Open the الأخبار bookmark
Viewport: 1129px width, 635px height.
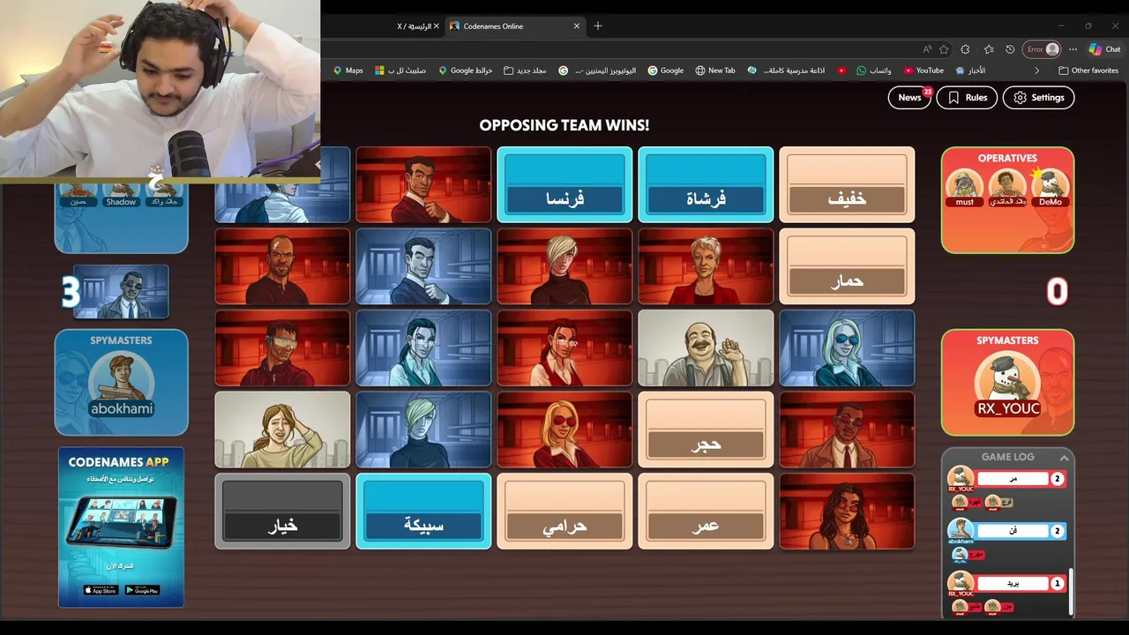pyautogui.click(x=970, y=71)
